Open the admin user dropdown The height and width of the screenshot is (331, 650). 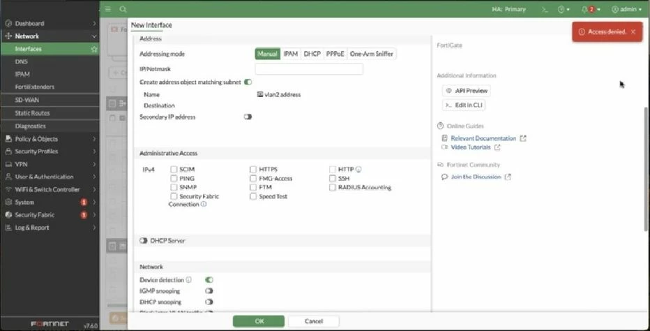point(626,9)
